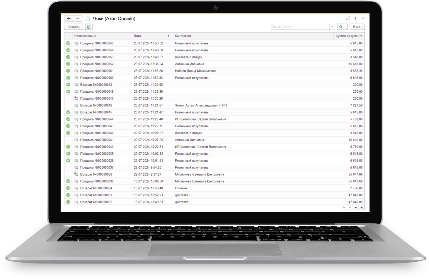Clear the search field with the x button

click(x=332, y=27)
